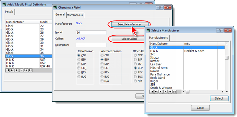
Task: Click previous page arrows in Manufacturers navigator
Action: click(x=156, y=92)
